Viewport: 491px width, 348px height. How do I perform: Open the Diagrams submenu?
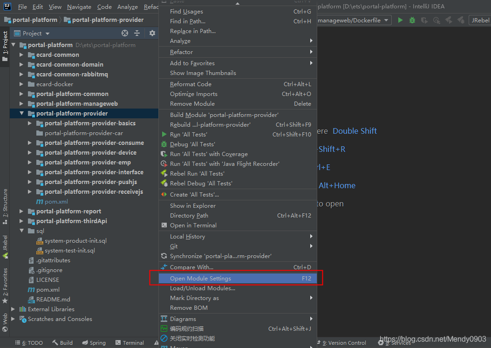(x=238, y=319)
